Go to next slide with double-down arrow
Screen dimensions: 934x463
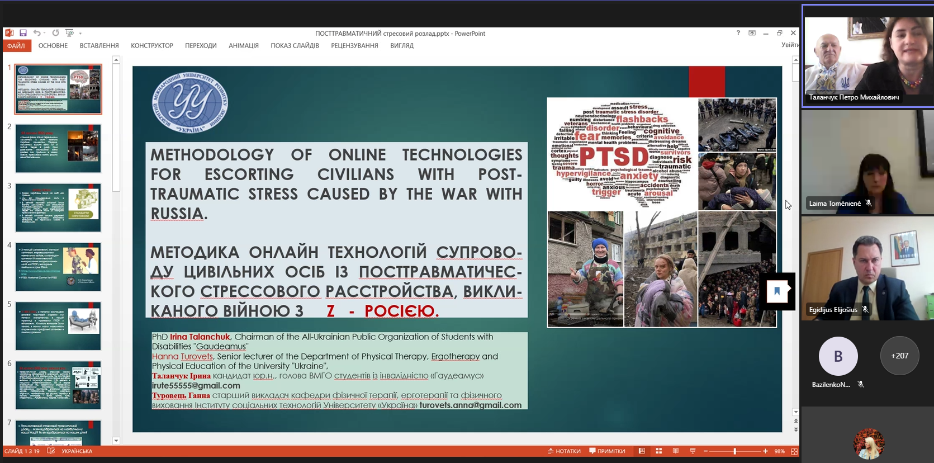tap(795, 429)
